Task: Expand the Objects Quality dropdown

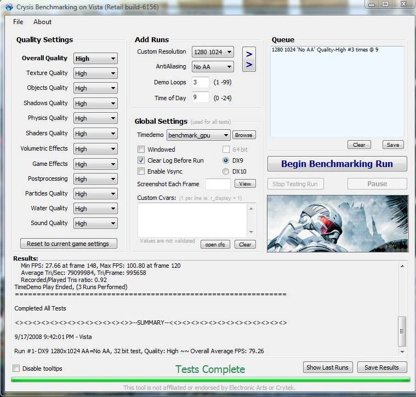Action: coord(95,88)
